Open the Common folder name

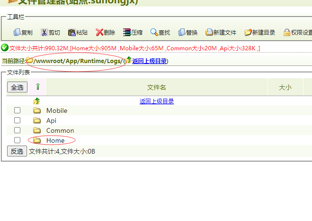pos(60,130)
